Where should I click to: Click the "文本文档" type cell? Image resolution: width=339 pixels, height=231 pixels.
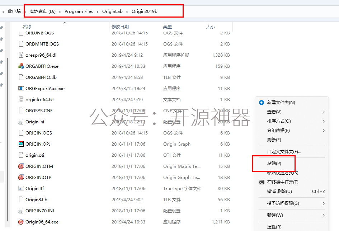click(x=172, y=100)
